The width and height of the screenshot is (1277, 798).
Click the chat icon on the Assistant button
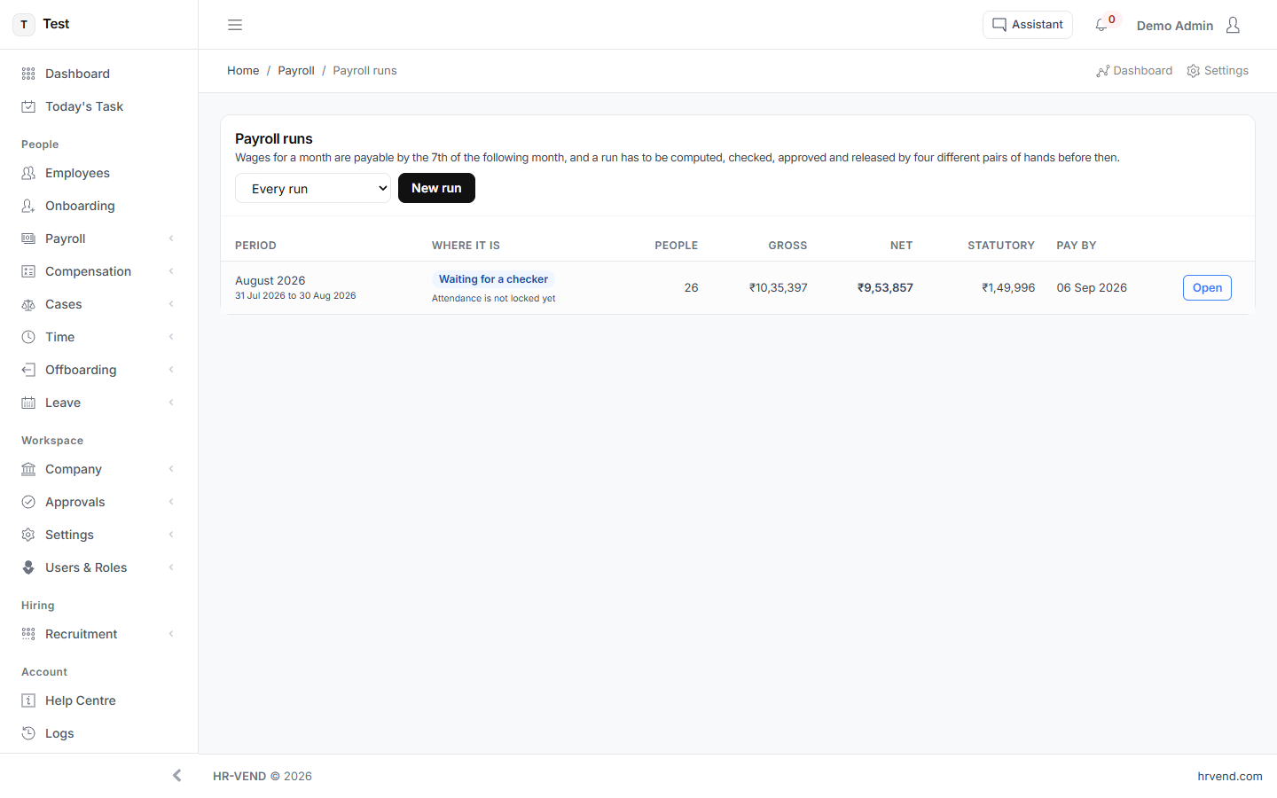tap(999, 25)
